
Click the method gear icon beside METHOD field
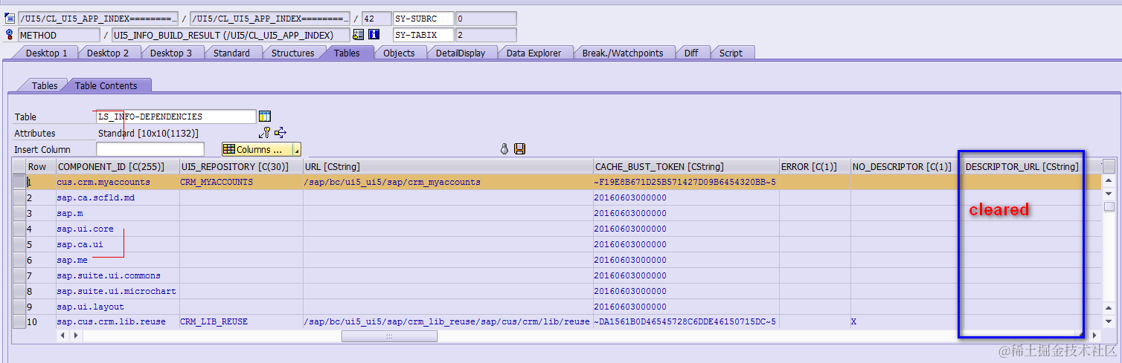pos(10,34)
